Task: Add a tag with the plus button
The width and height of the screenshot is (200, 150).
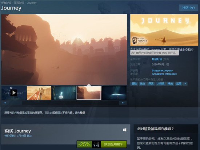Action: [185, 84]
